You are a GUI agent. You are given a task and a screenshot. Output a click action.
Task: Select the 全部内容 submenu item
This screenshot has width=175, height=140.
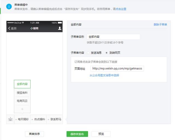[x=22, y=84]
